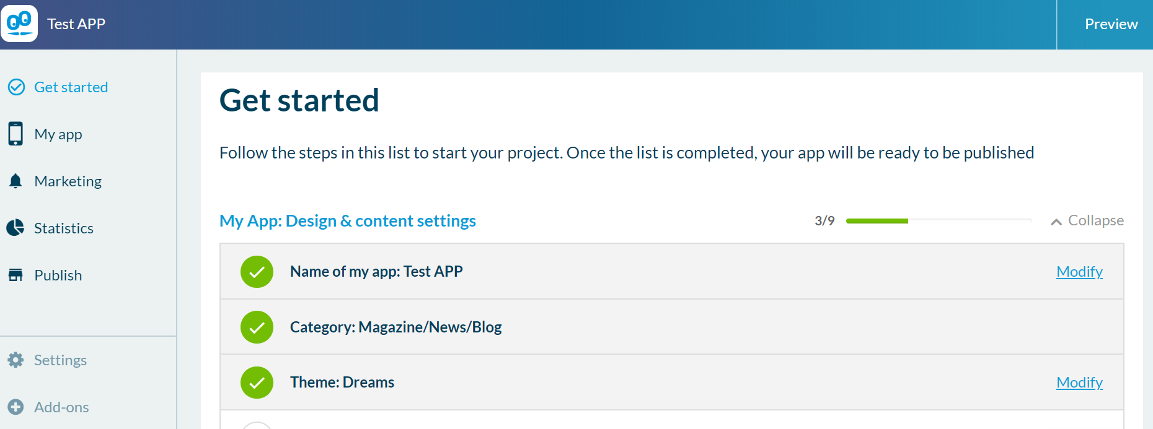Click the Statistics pie chart icon
Image resolution: width=1153 pixels, height=429 pixels.
click(15, 228)
